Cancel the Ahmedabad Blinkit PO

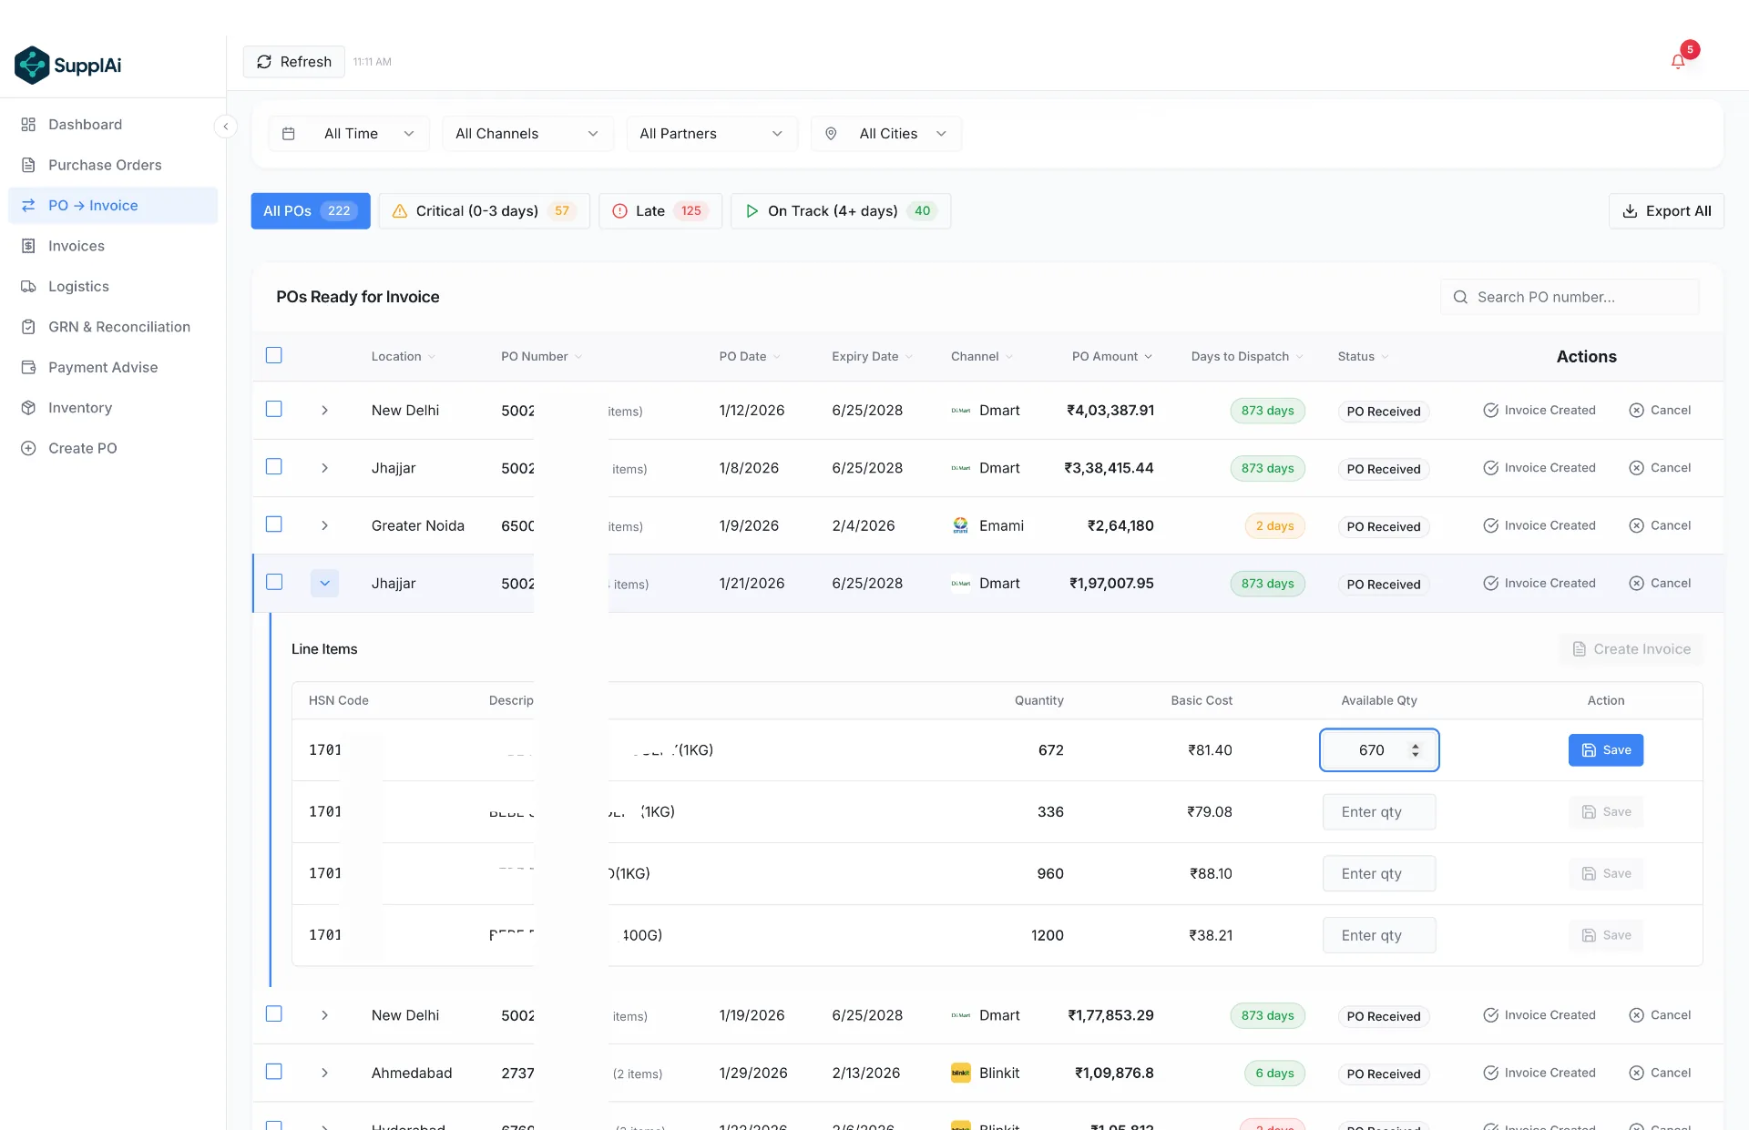[1660, 1074]
